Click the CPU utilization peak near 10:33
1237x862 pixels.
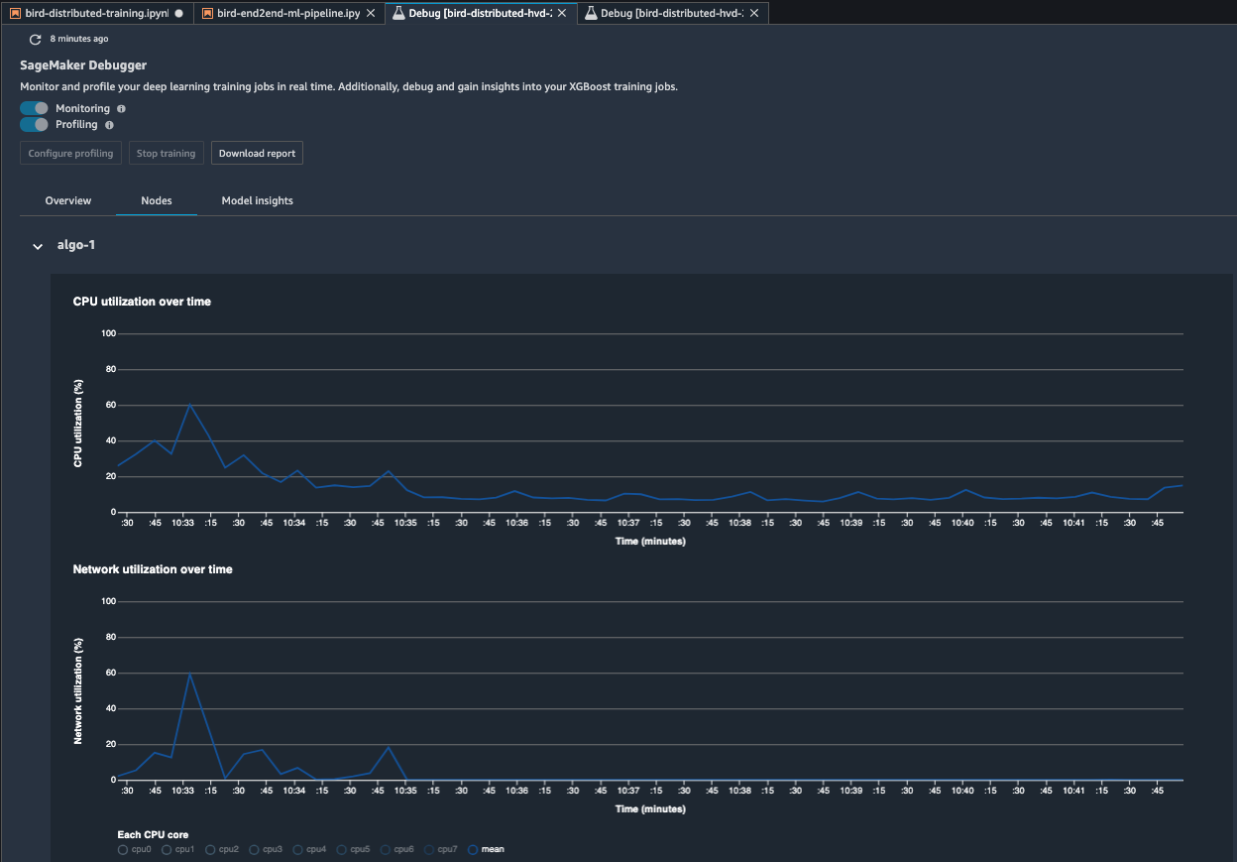189,405
